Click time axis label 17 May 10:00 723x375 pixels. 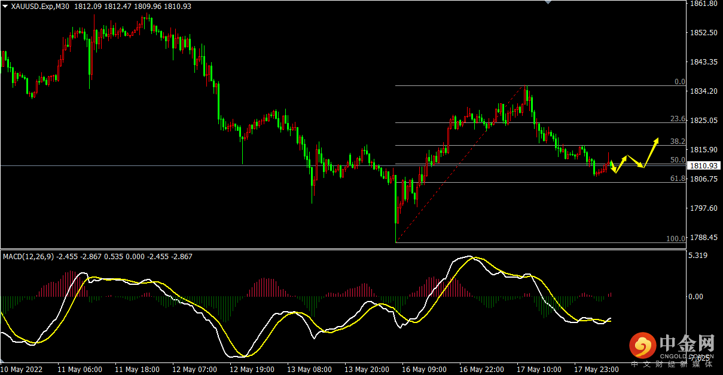tap(539, 370)
